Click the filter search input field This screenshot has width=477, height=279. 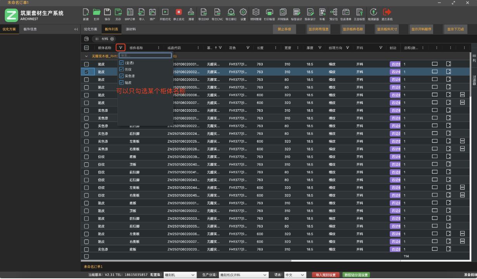pos(145,55)
